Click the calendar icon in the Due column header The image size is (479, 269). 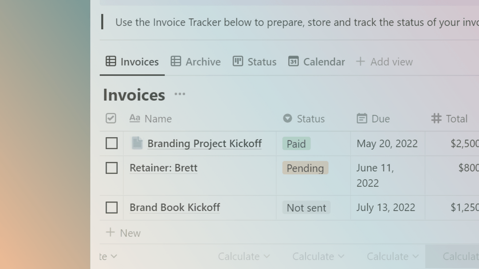click(362, 119)
